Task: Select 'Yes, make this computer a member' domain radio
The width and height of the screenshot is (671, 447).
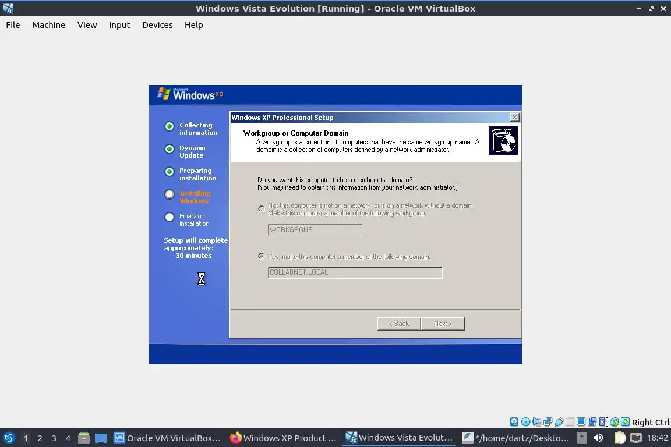Action: pyautogui.click(x=262, y=256)
